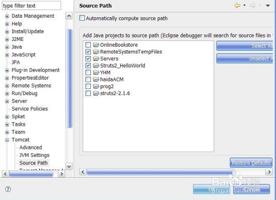Click the type filter text field

[x=31, y=6]
